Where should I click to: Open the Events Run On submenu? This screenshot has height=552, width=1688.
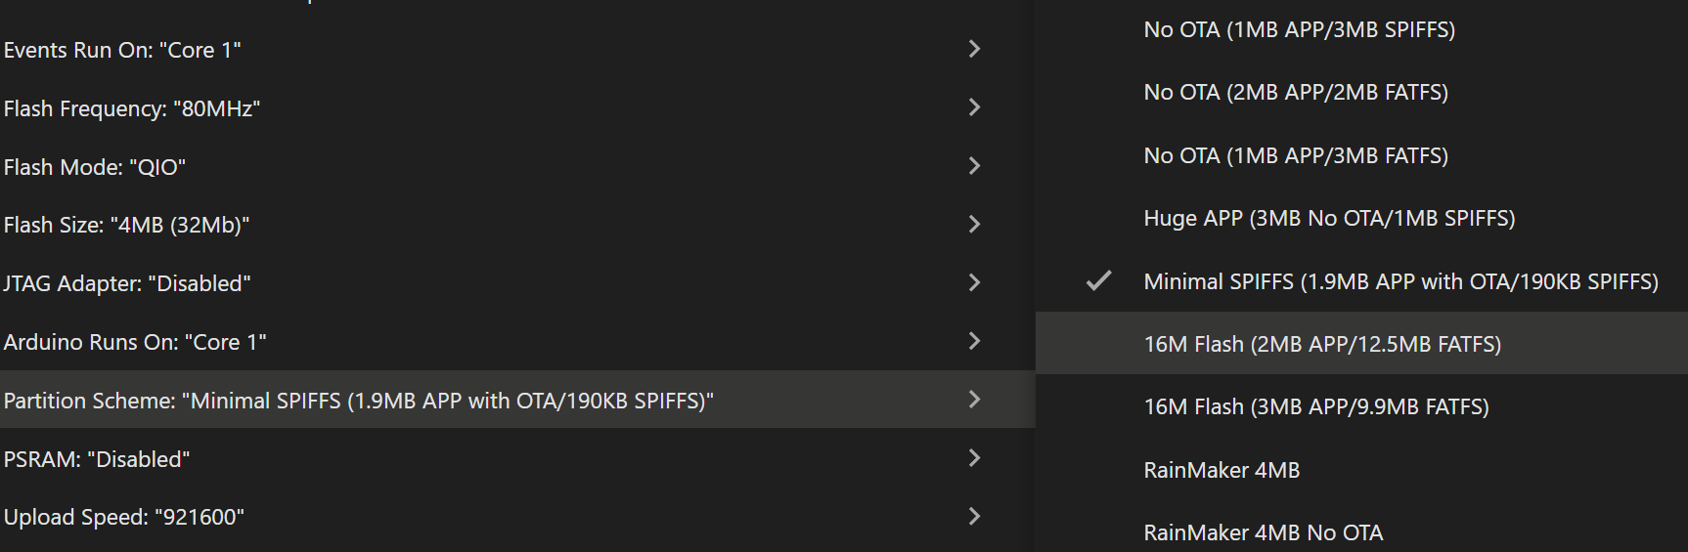(x=122, y=50)
